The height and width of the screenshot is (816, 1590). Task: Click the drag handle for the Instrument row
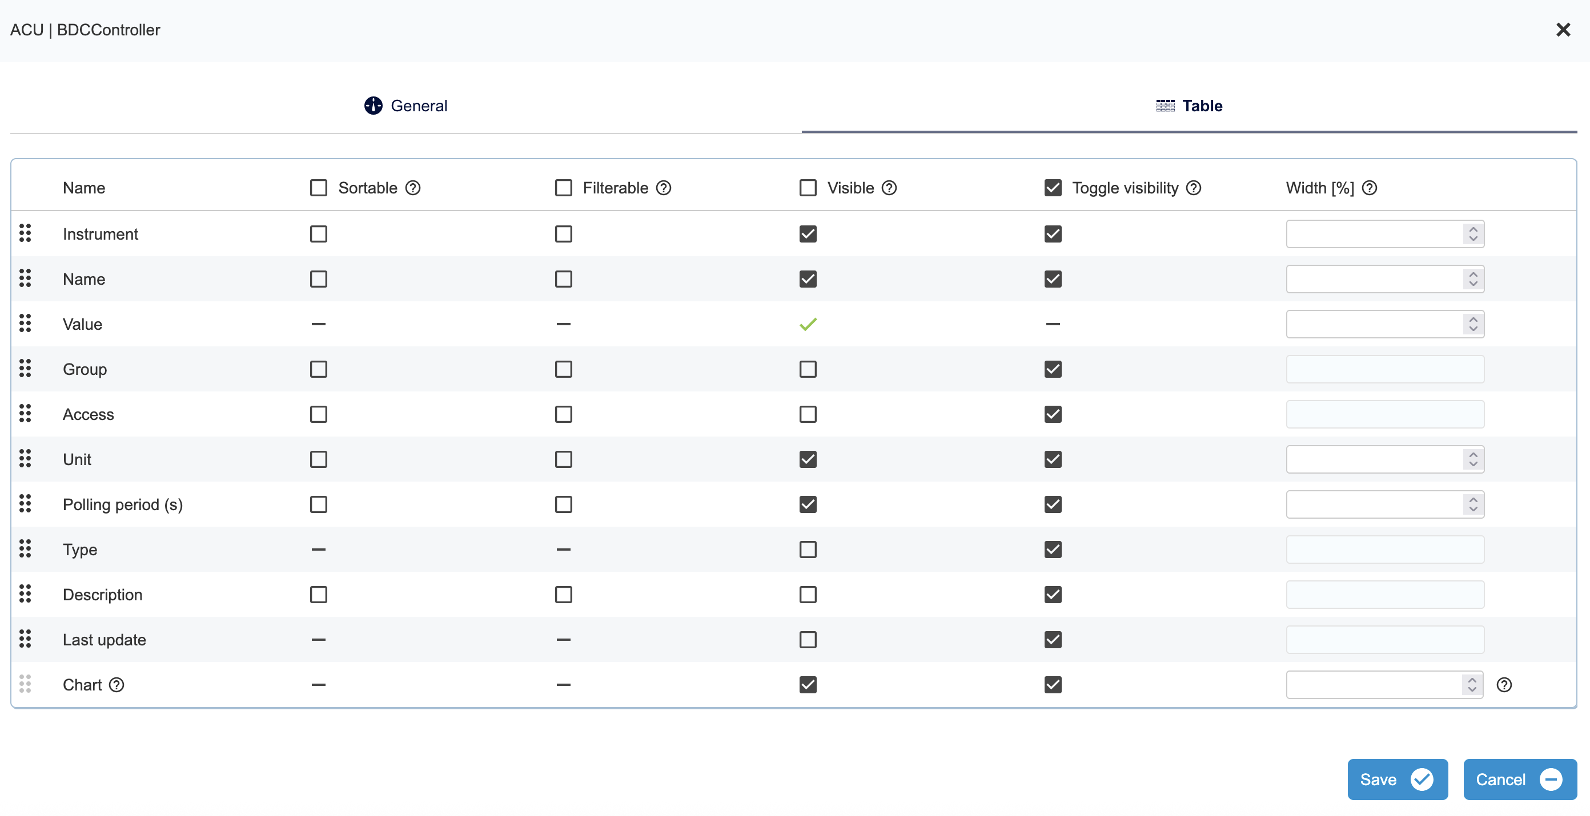tap(25, 233)
